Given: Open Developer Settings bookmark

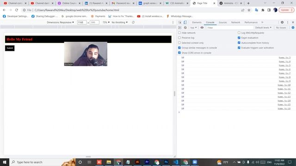Looking at the screenshot, I should (x=15, y=17).
